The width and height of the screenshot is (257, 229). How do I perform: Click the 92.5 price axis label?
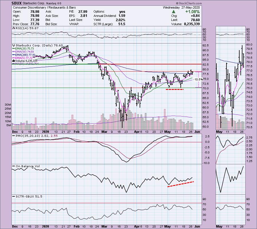click(x=206, y=45)
